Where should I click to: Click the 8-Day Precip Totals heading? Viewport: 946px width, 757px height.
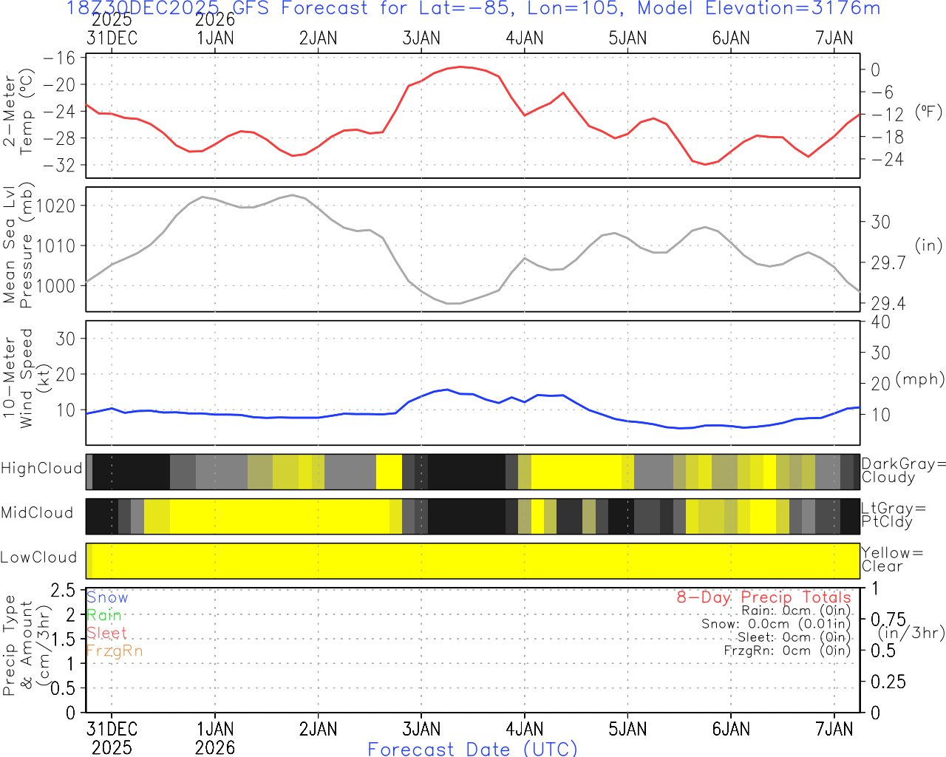[x=763, y=597]
